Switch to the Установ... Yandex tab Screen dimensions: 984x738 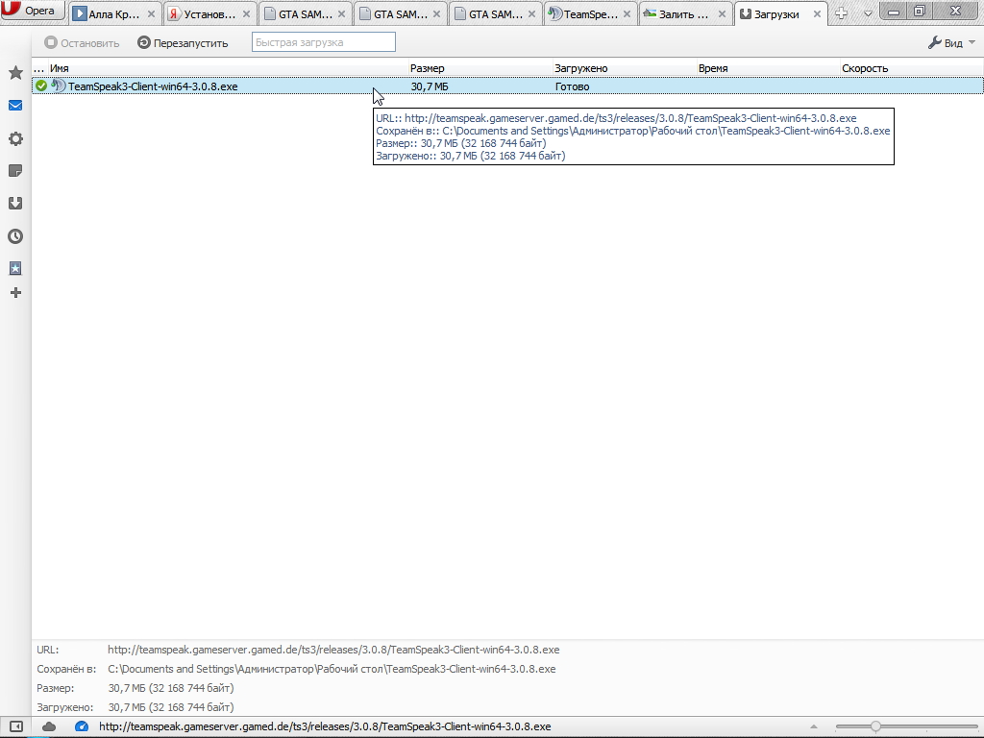pyautogui.click(x=209, y=13)
